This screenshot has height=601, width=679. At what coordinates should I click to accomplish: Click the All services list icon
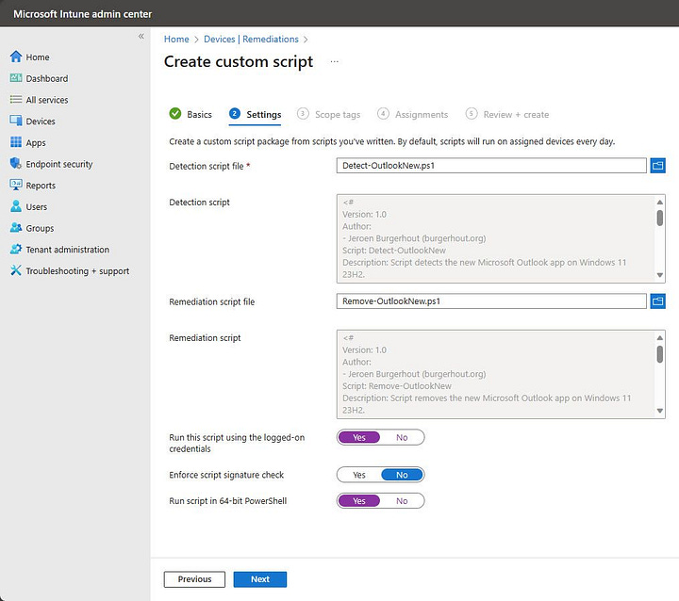tap(16, 100)
